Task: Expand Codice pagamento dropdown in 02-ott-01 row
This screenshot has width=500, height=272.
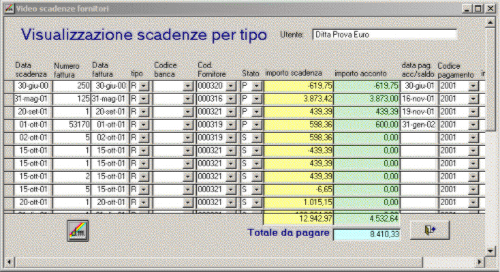Action: (473, 138)
